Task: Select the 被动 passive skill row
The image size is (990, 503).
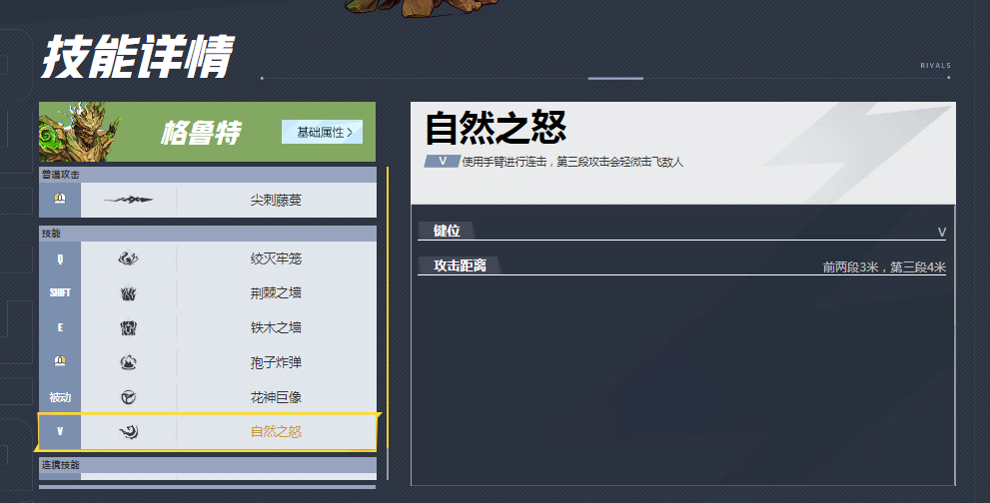Action: [x=208, y=397]
